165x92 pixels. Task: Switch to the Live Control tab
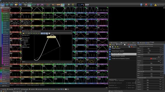[x=114, y=43]
